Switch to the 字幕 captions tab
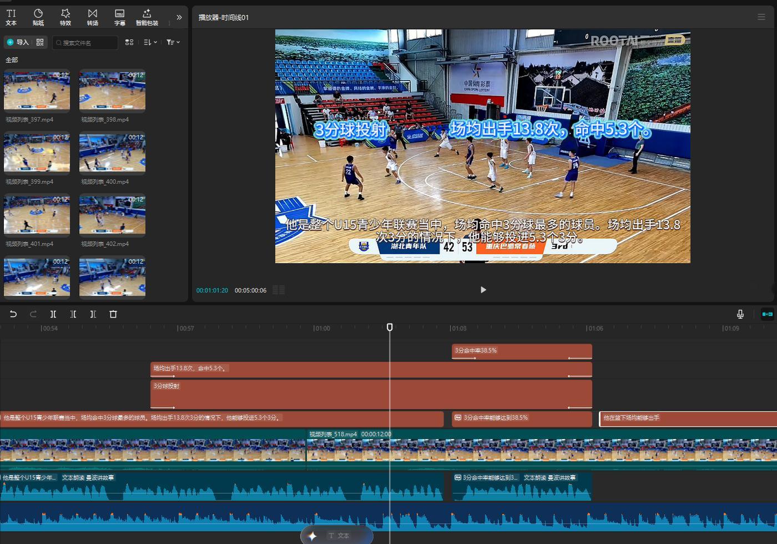 tap(120, 17)
